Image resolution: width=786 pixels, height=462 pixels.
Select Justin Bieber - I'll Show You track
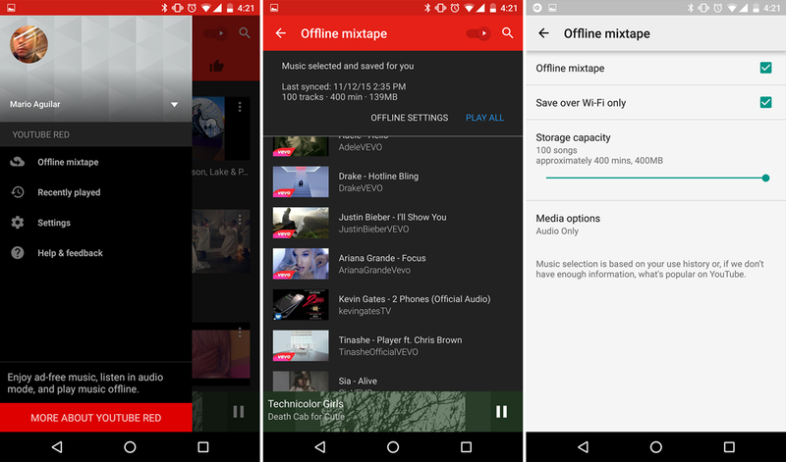tap(392, 223)
